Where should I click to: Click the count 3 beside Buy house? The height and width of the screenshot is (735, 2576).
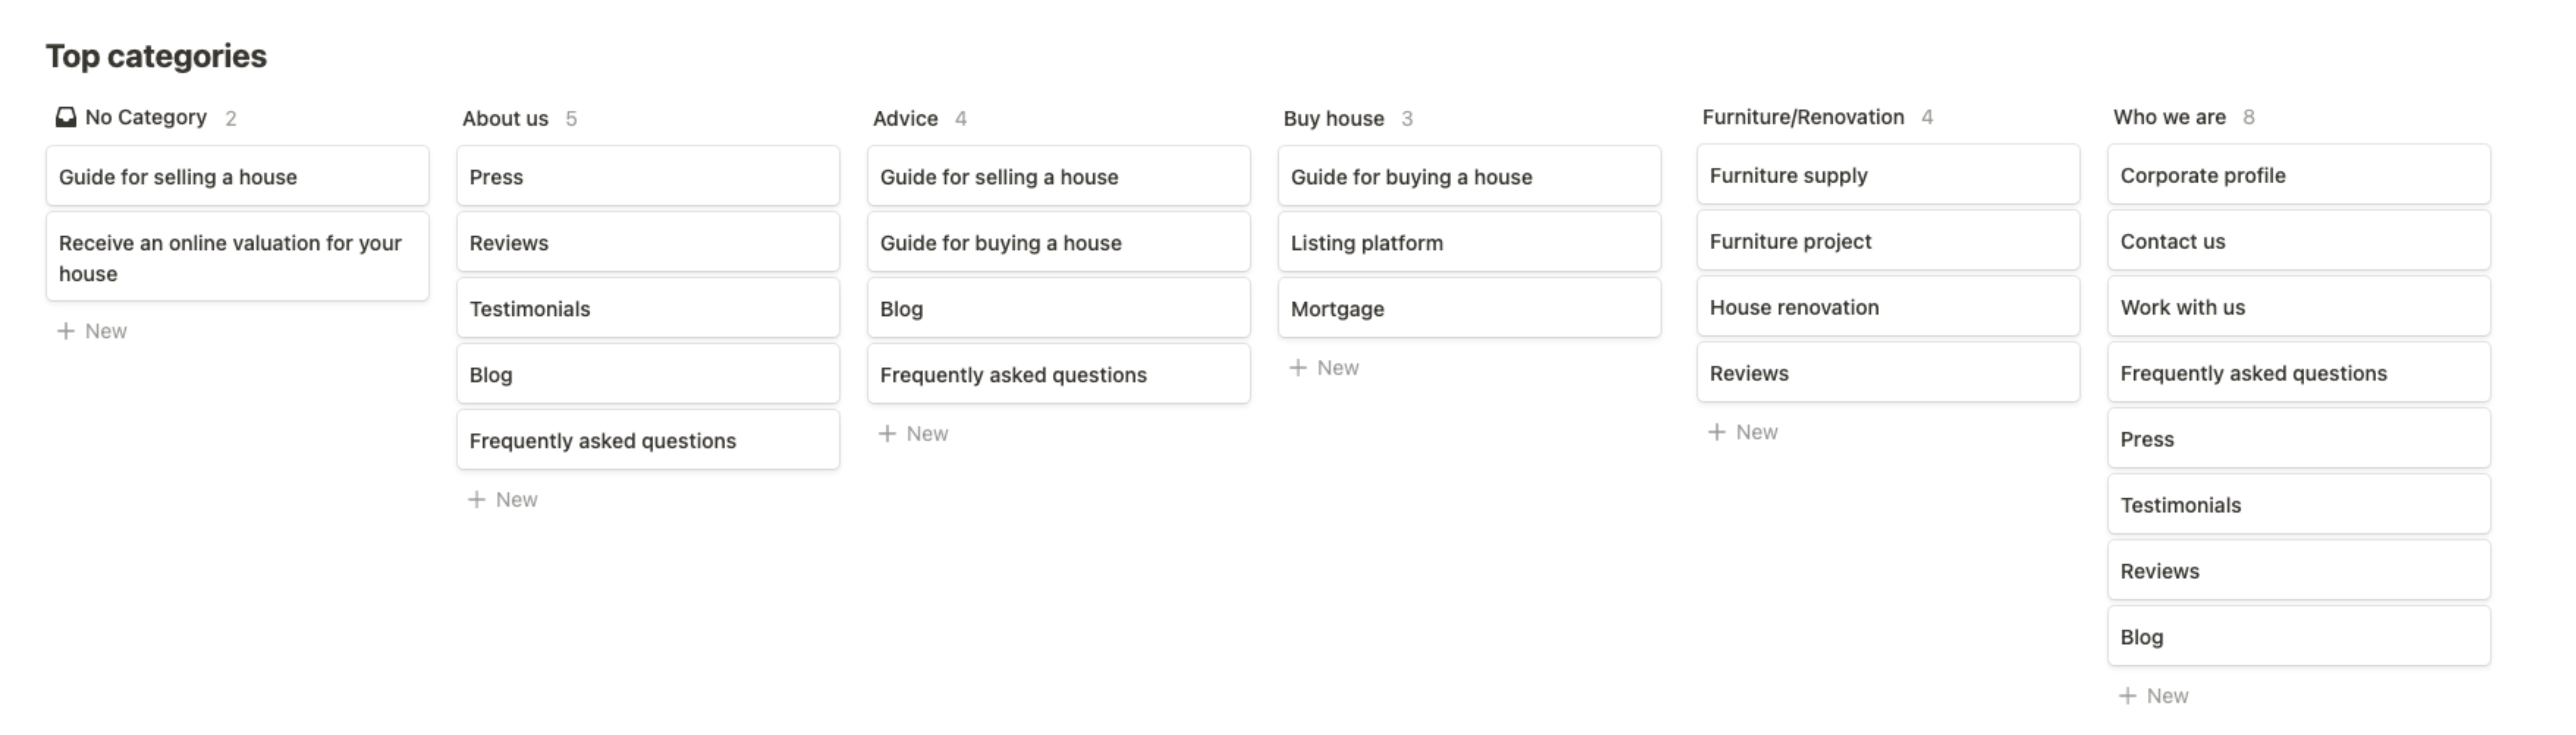[x=1407, y=119]
